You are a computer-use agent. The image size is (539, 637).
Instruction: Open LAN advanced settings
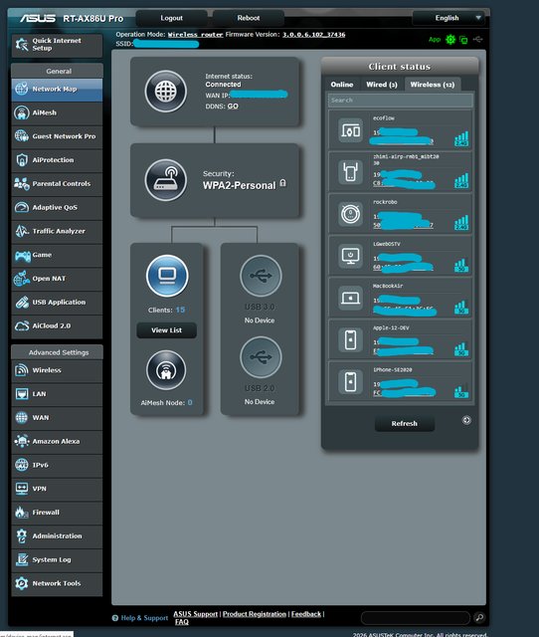(57, 394)
